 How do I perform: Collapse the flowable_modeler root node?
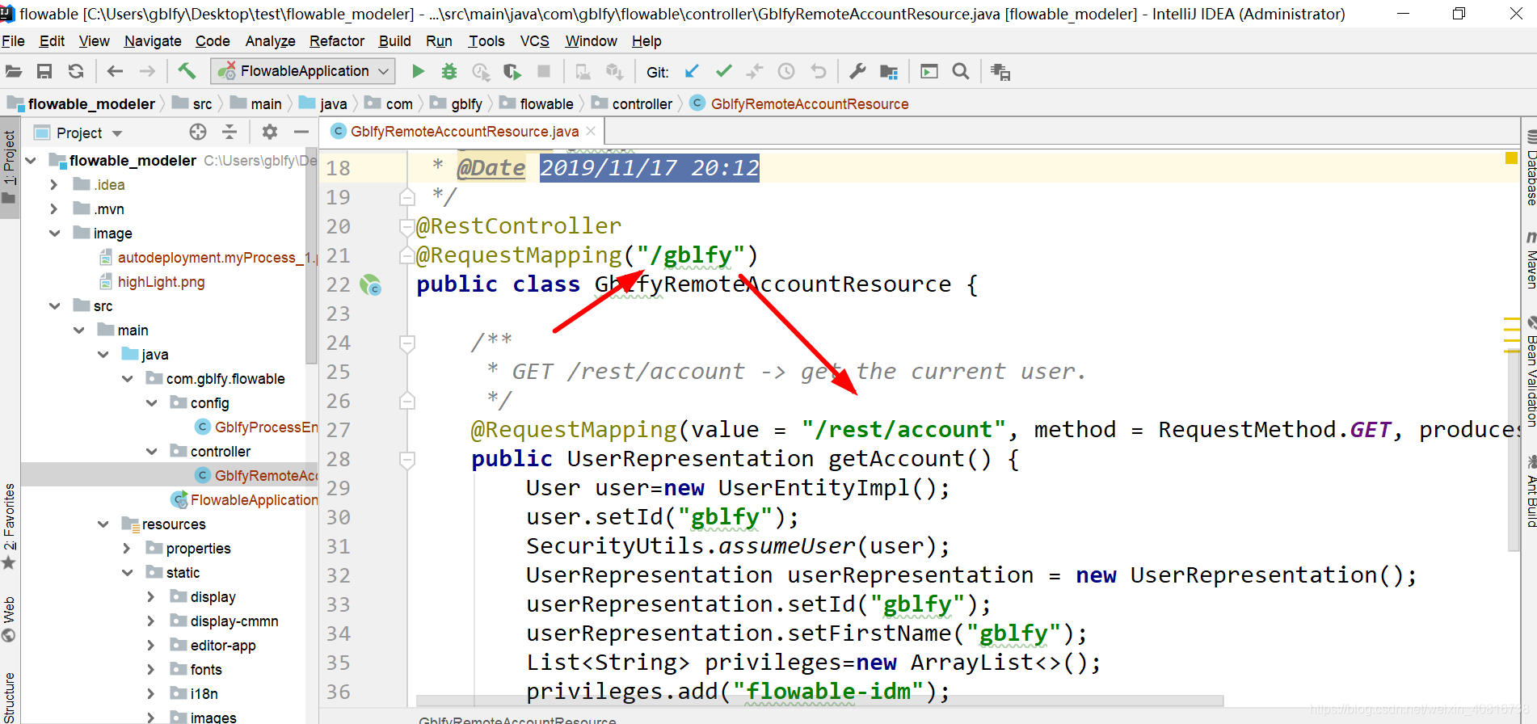(x=31, y=161)
